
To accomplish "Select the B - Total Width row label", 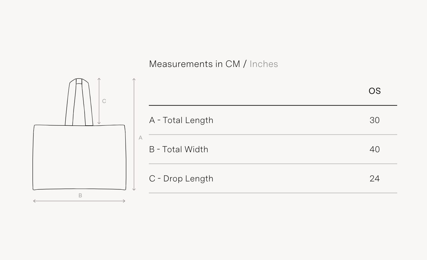I will point(179,150).
